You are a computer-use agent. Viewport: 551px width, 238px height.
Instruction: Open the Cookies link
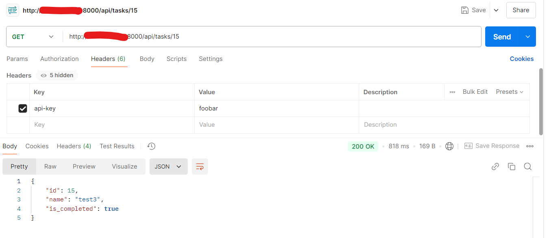[x=521, y=59]
